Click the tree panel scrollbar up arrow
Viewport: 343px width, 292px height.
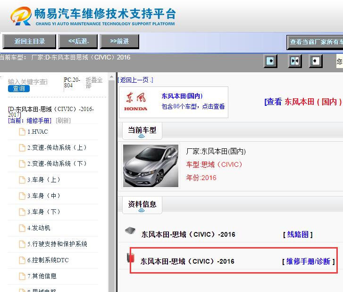(x=111, y=77)
